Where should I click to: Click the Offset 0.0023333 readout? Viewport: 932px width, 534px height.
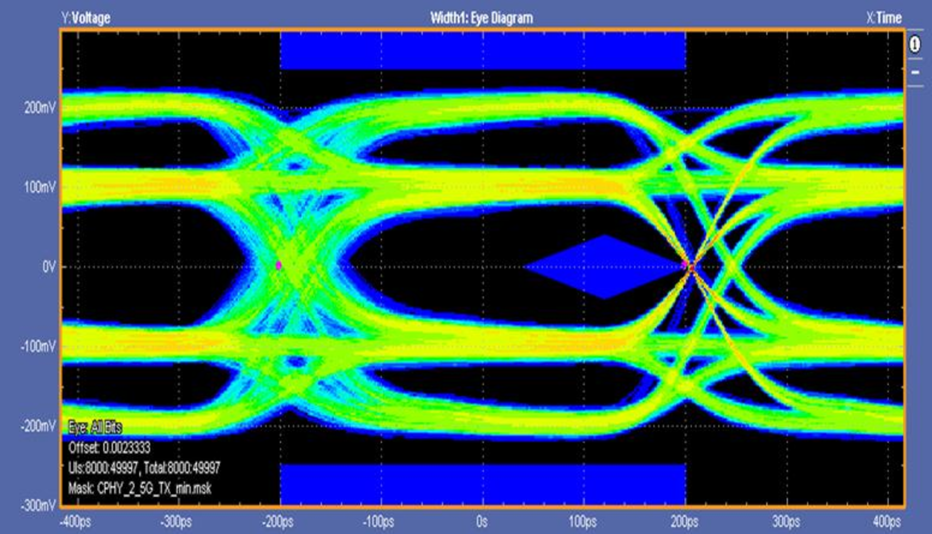(x=109, y=448)
